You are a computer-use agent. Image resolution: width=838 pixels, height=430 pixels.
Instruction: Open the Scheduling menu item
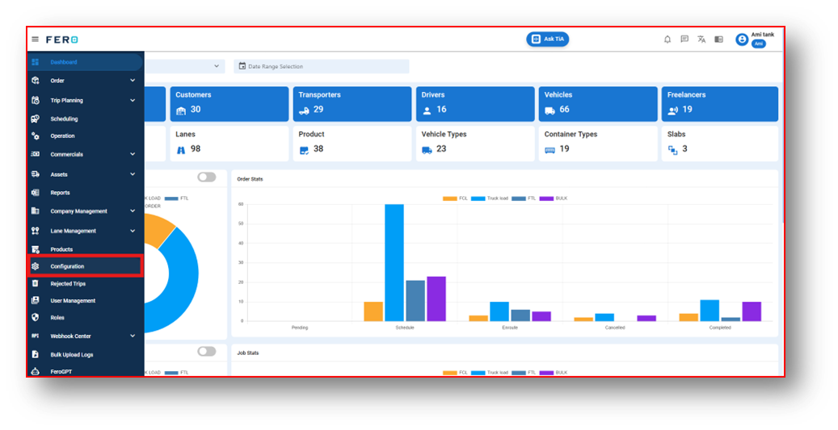pyautogui.click(x=85, y=119)
